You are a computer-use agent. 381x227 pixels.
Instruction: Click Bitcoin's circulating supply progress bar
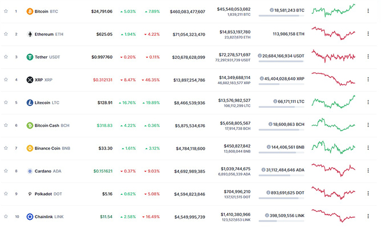point(281,15)
